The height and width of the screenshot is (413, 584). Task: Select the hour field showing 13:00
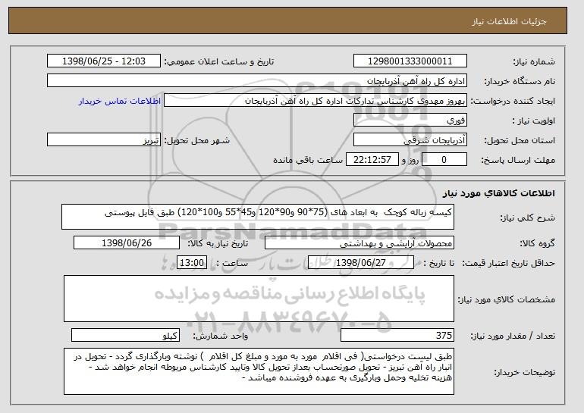pyautogui.click(x=191, y=263)
